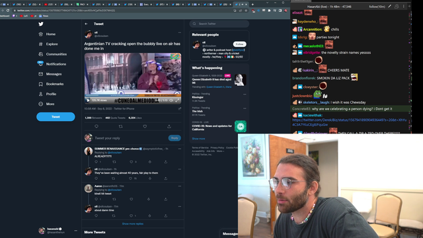This screenshot has height=238, width=423.
Task: Open the News bookmarks folder
Action: [44, 16]
